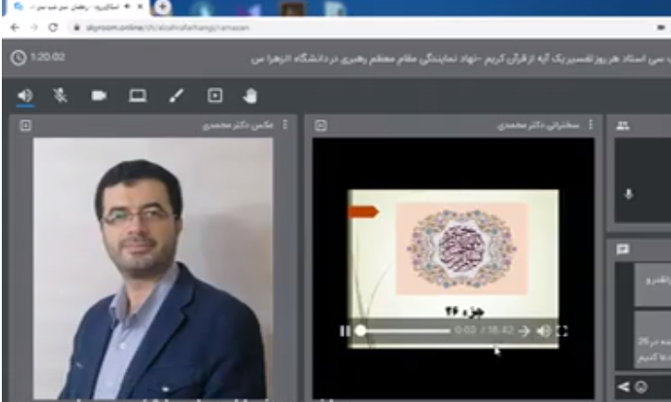
Task: Select the whiteboard brush tool
Action: pyautogui.click(x=176, y=95)
